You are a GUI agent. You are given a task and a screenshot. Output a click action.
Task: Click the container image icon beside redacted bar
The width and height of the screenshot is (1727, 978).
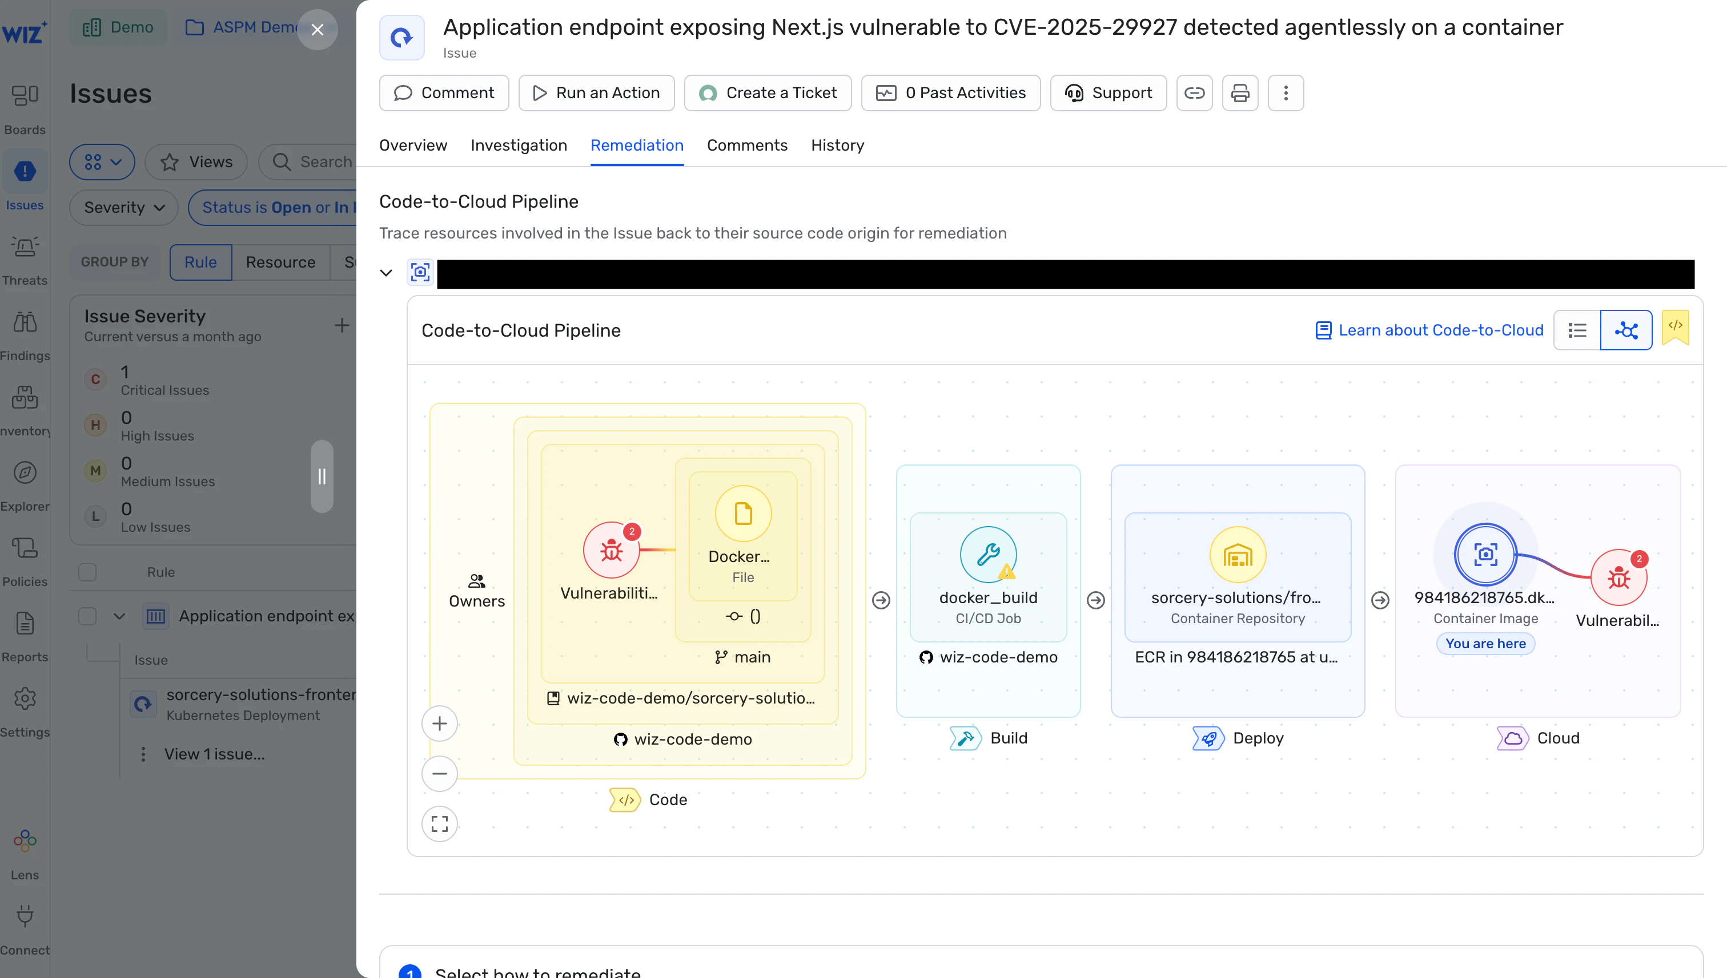[x=420, y=272]
